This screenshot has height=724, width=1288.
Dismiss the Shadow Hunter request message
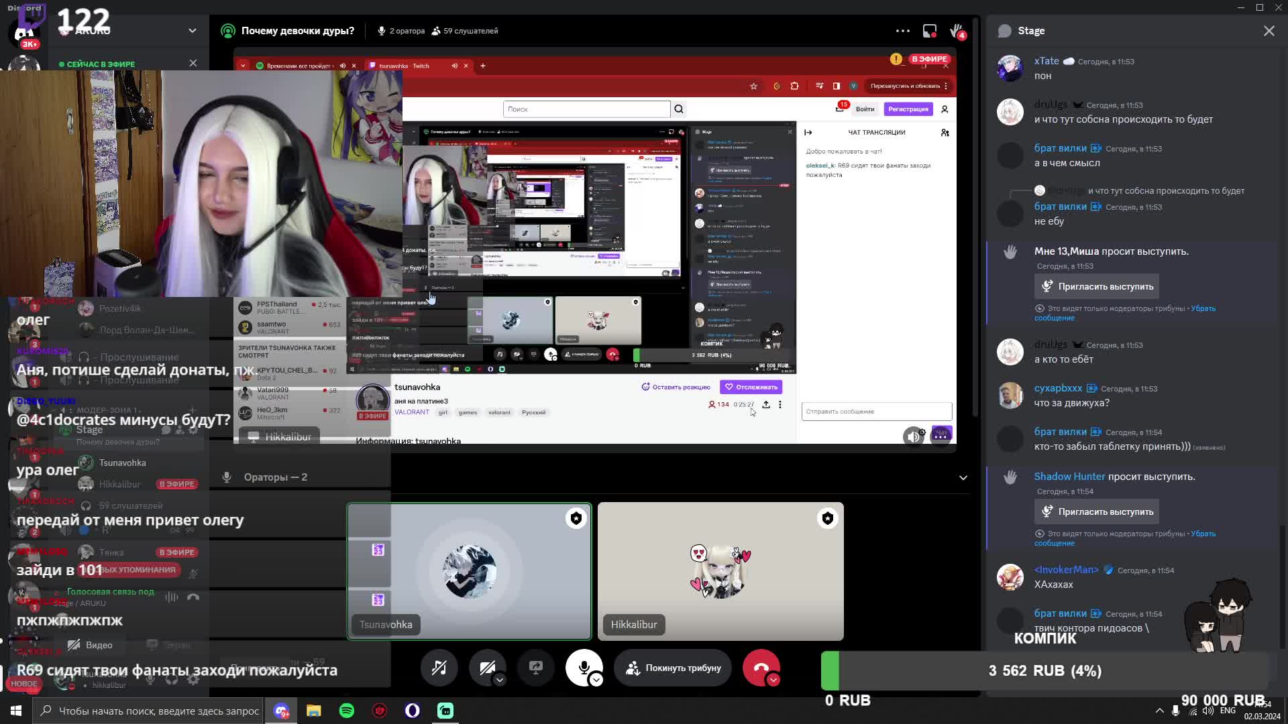pyautogui.click(x=1125, y=538)
